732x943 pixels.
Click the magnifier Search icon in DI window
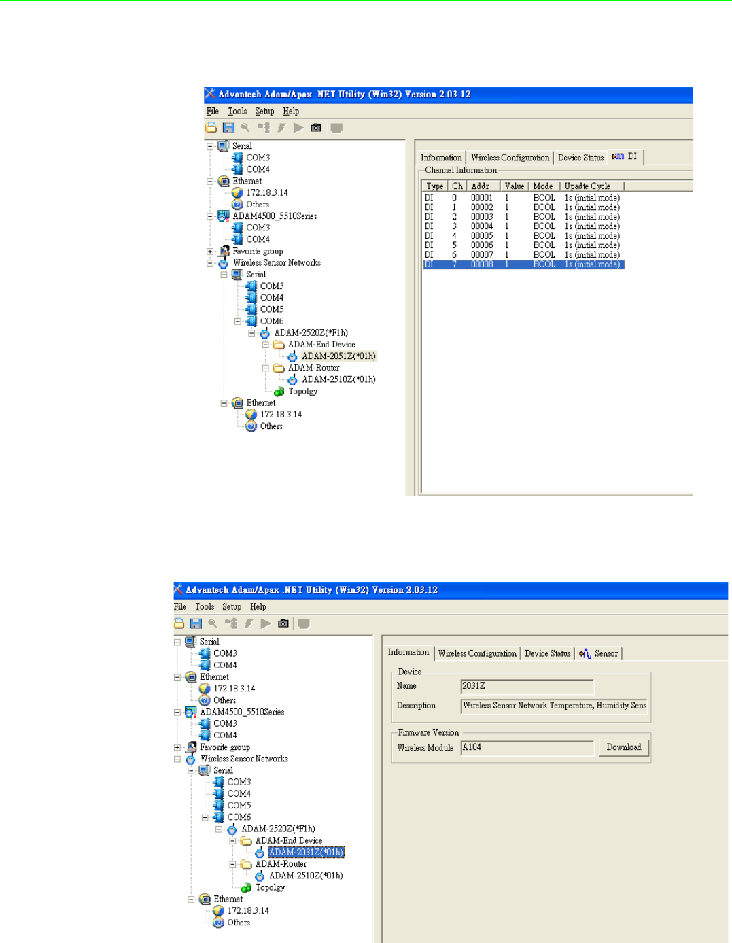click(x=245, y=128)
